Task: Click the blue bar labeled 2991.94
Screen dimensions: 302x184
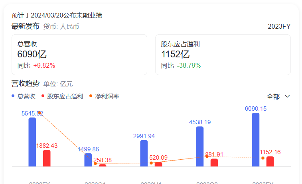Action: (144, 153)
